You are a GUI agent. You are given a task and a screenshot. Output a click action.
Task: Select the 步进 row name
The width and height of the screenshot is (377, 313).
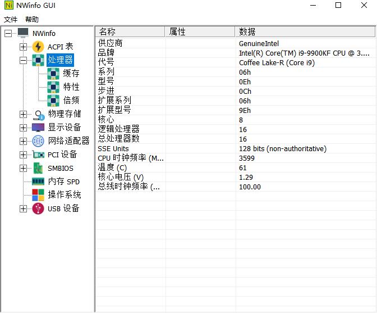click(x=106, y=91)
